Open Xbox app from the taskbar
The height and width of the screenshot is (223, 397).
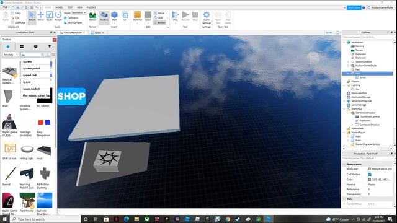pyautogui.click(x=146, y=219)
